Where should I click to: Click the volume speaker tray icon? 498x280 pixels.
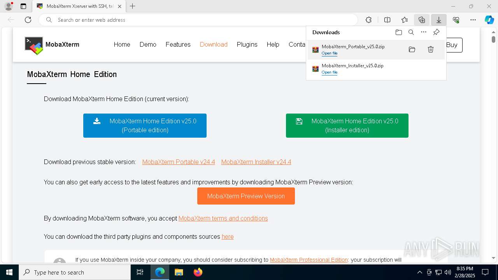(448, 272)
